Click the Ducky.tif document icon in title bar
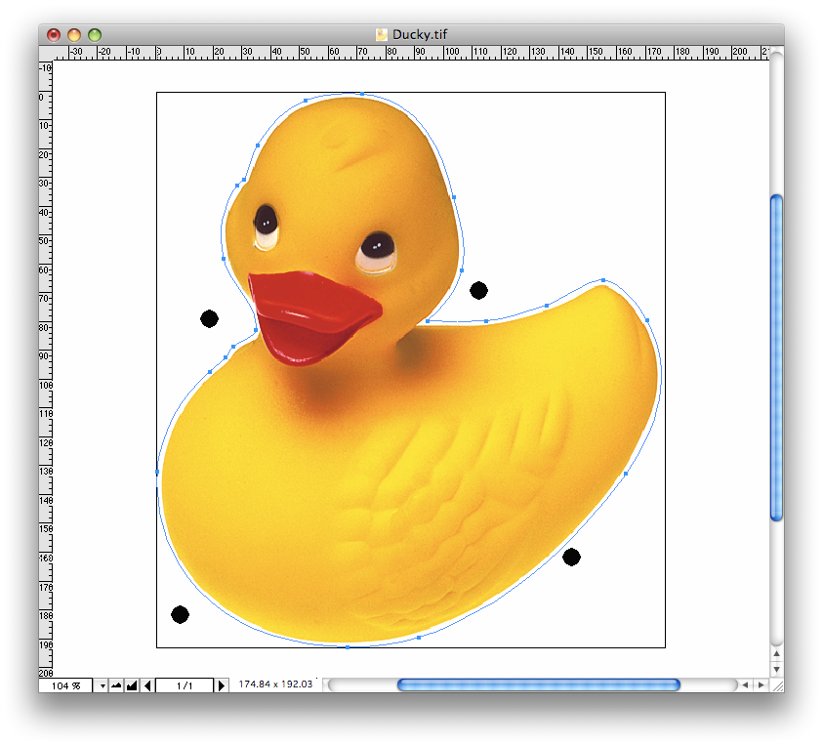Image resolution: width=823 pixels, height=746 pixels. [x=382, y=34]
